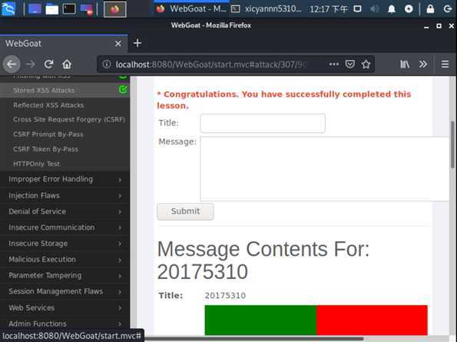Expand Admin Functions category
The image size is (457, 342).
click(x=65, y=324)
